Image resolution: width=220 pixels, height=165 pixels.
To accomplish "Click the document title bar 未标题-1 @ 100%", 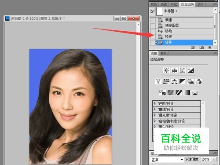I will [38, 18].
